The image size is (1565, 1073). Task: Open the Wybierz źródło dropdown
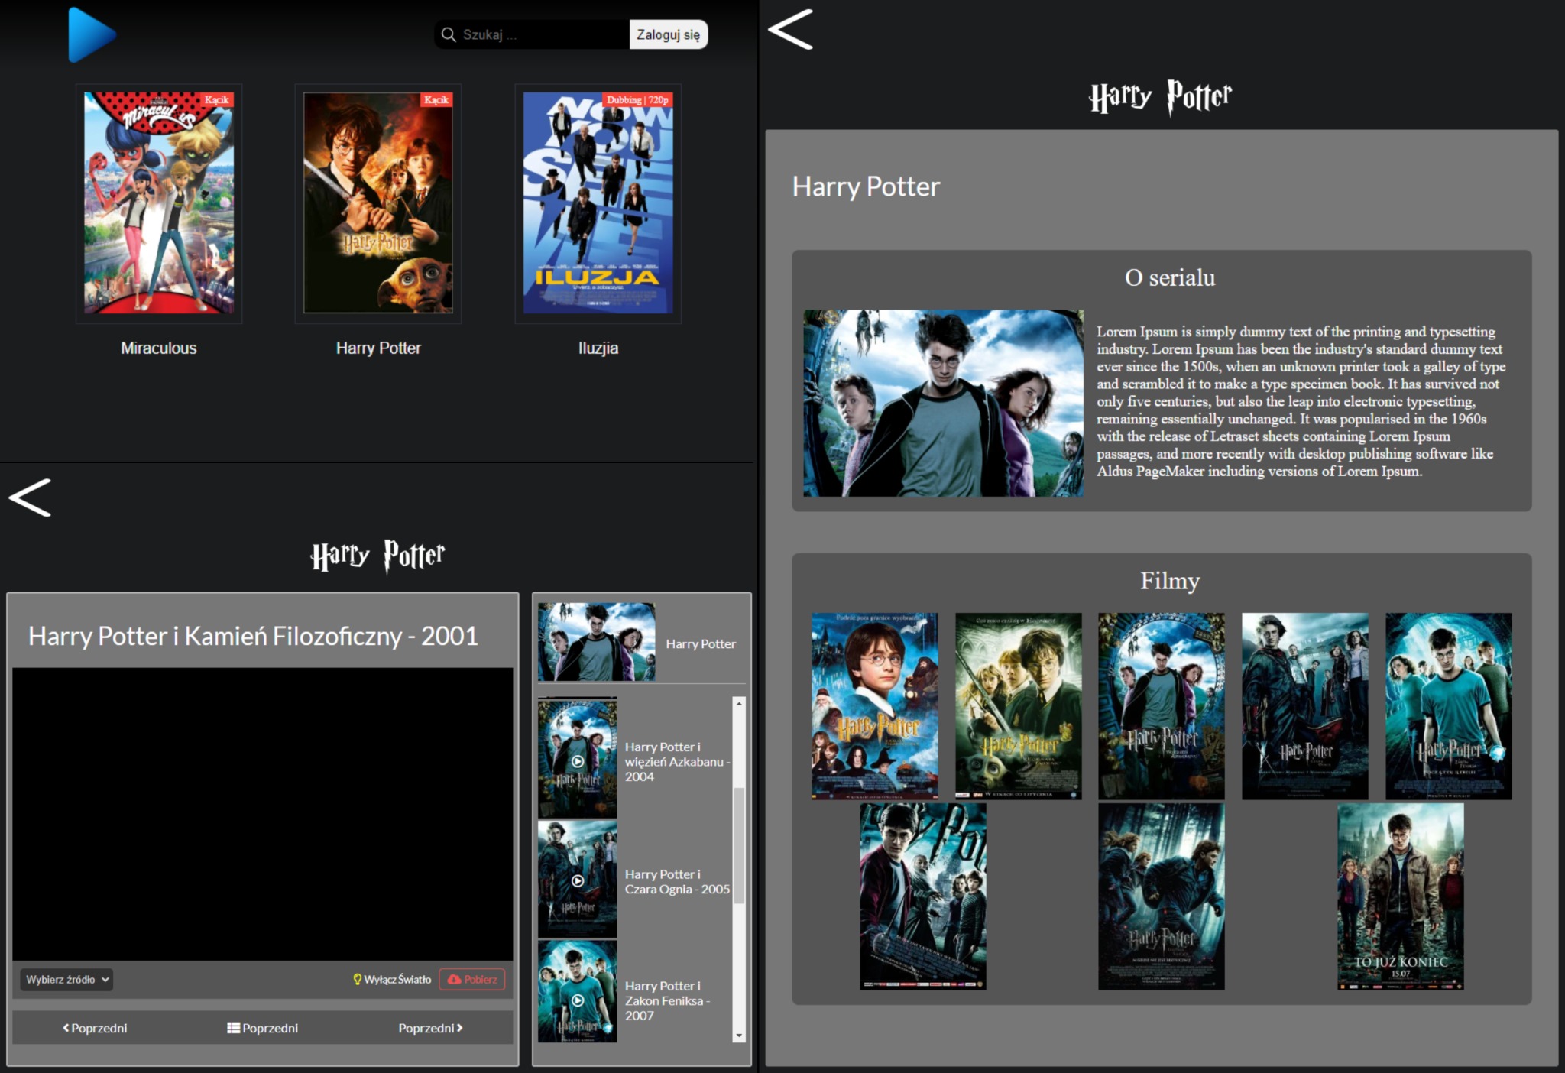coord(67,979)
